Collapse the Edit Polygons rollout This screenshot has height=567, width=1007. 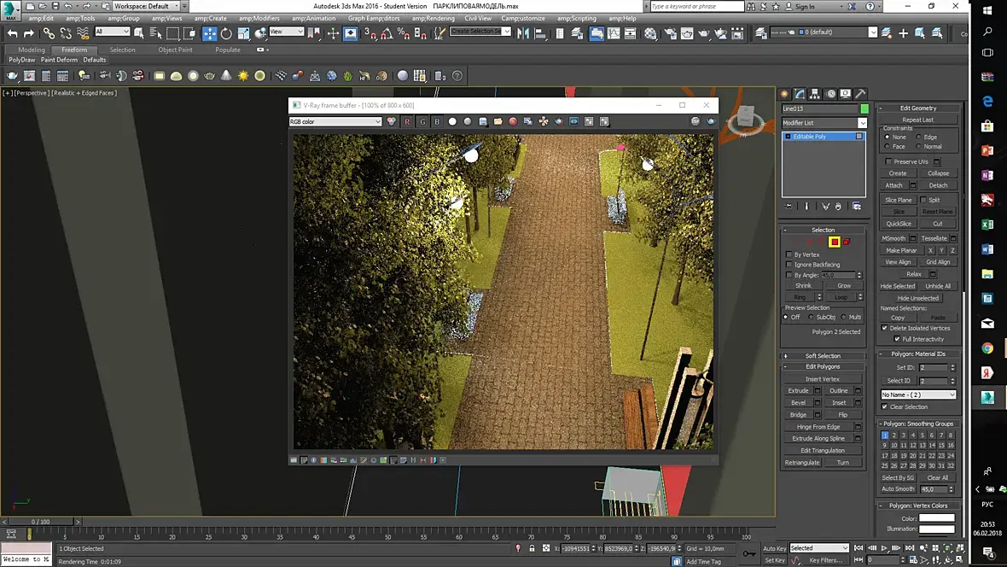[x=823, y=366]
